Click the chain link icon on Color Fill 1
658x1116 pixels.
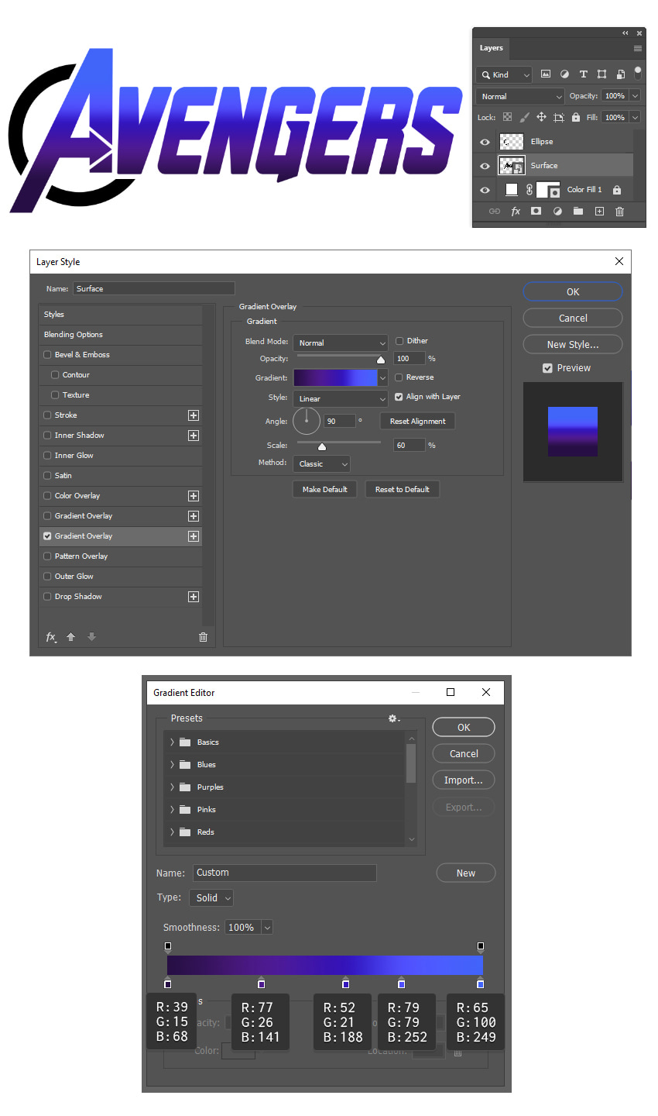pyautogui.click(x=529, y=189)
